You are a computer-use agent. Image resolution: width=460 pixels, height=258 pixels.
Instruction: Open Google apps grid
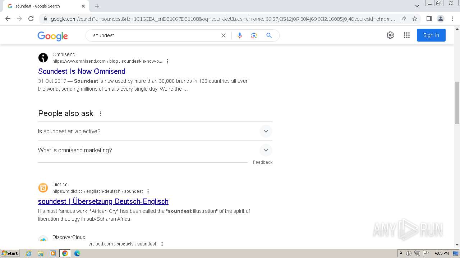click(x=407, y=35)
